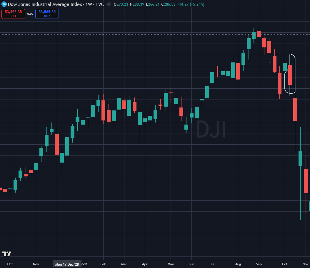
Task: Click the Feb label on the time axis
Action: 103,264
